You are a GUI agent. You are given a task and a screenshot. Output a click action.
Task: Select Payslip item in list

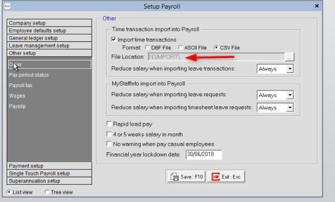coord(17,106)
